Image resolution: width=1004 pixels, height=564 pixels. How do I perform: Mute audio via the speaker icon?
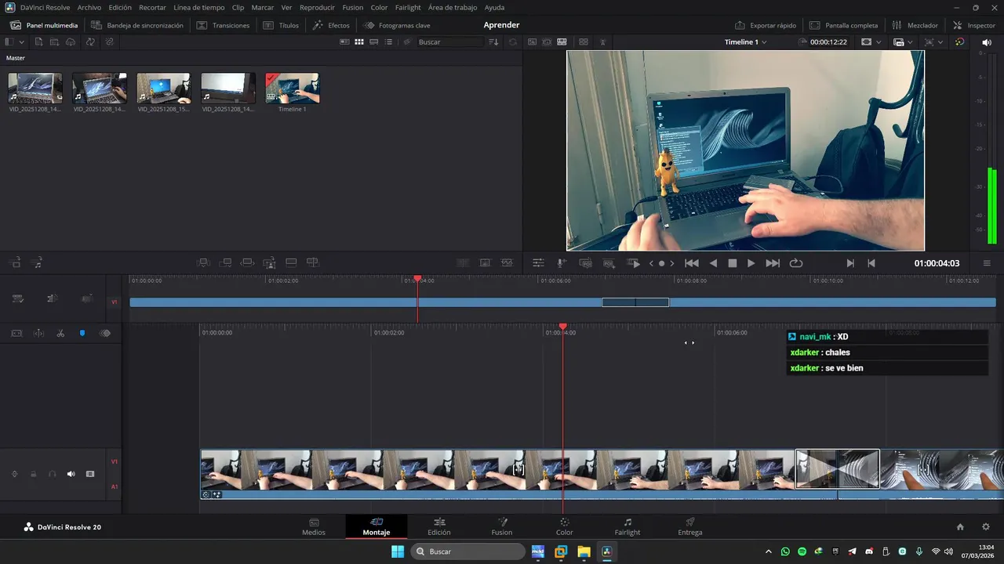pyautogui.click(x=986, y=42)
